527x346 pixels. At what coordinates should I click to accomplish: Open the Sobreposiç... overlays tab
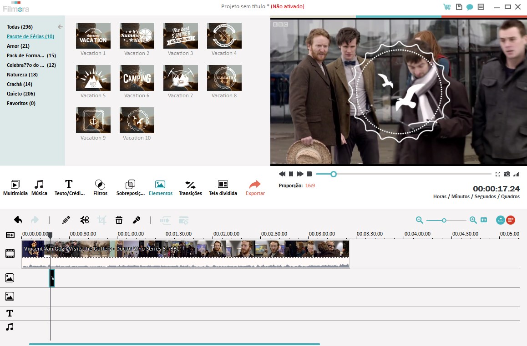[x=131, y=188]
